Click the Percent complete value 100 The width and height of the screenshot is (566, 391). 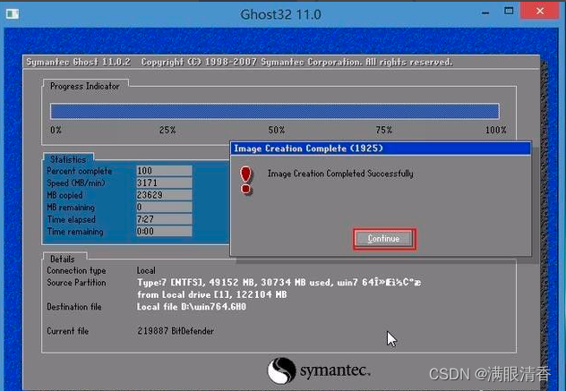(164, 171)
